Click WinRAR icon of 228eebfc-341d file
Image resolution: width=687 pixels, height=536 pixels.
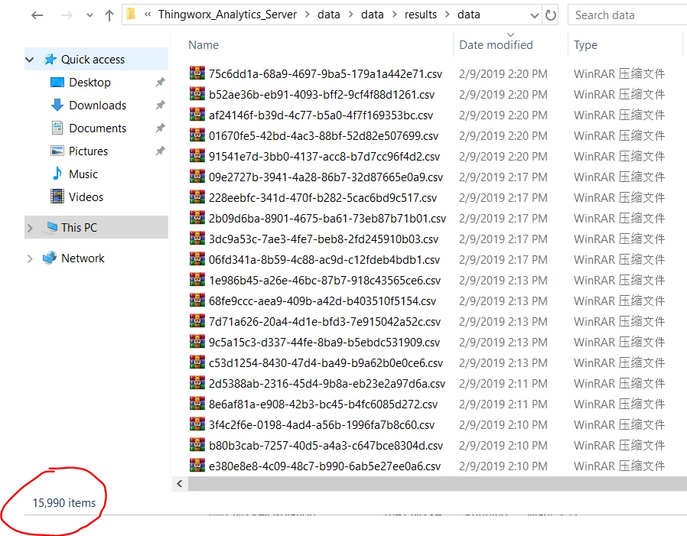(197, 197)
